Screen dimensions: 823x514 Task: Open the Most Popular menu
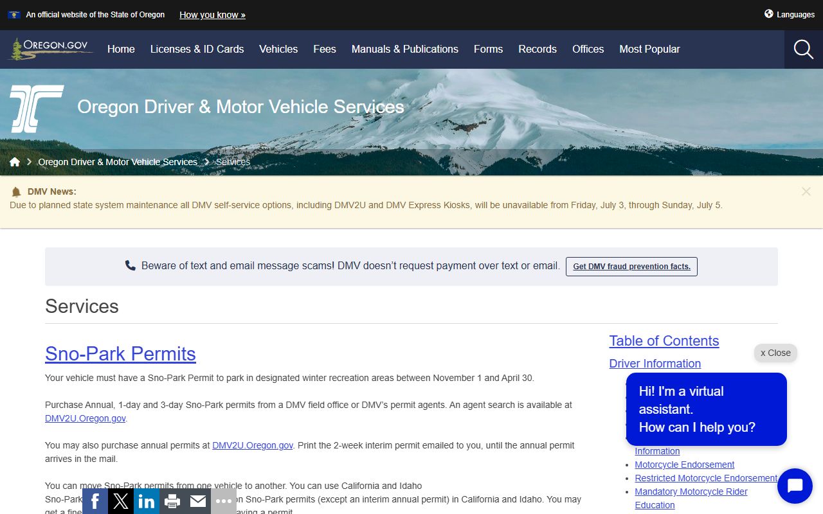(x=649, y=49)
